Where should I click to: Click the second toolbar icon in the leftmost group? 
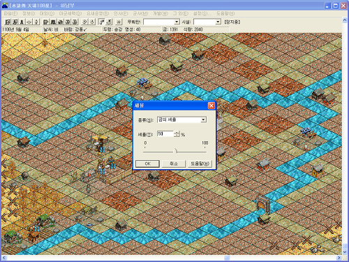(15, 22)
